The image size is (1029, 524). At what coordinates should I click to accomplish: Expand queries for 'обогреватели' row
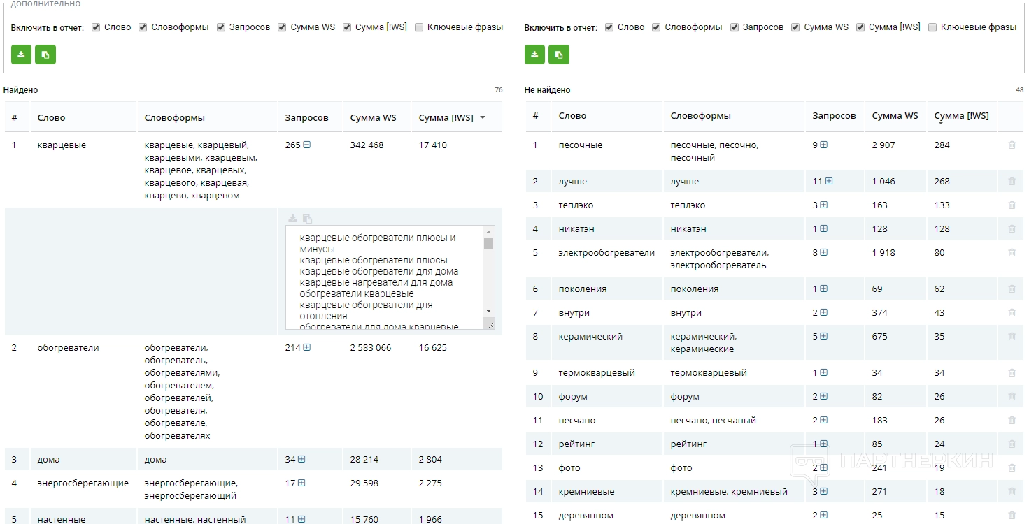click(307, 348)
